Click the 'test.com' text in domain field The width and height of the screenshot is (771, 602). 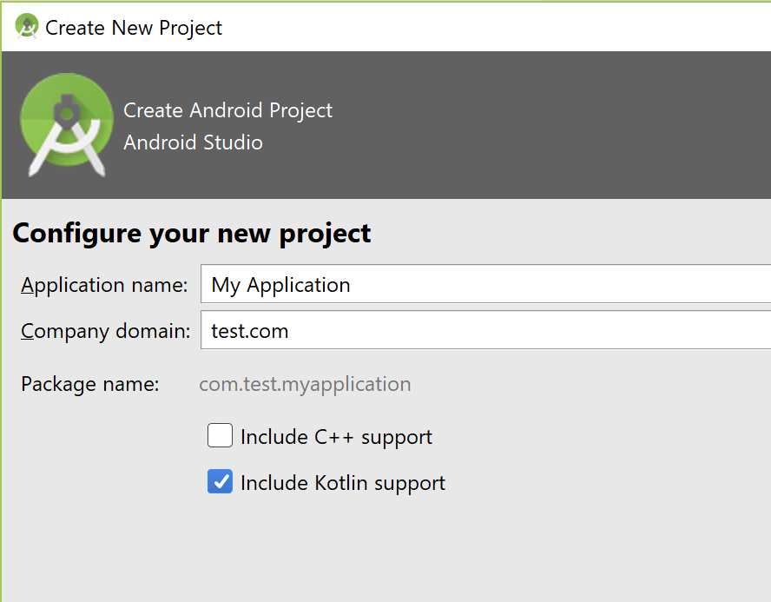coord(250,331)
